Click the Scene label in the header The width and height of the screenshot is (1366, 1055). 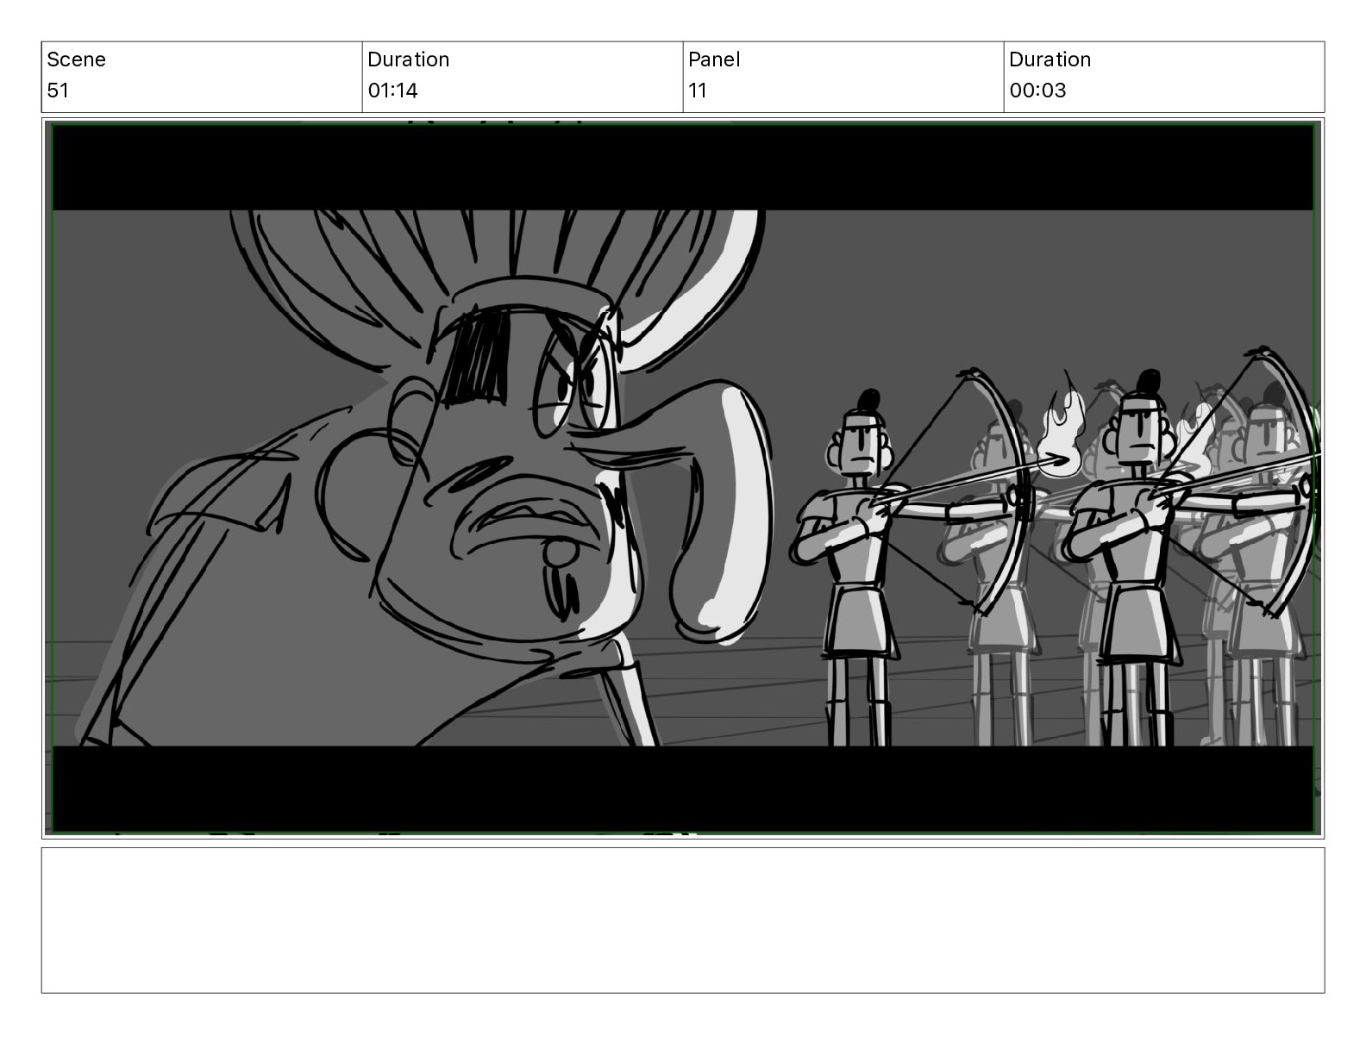pyautogui.click(x=76, y=59)
